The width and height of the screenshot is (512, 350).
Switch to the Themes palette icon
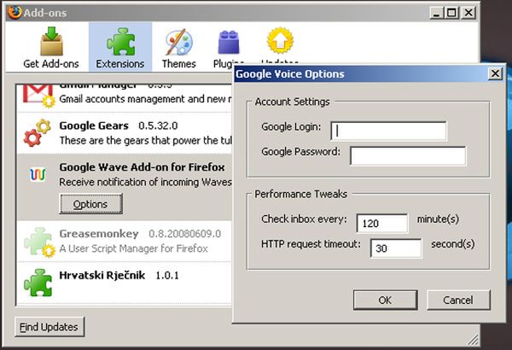[179, 42]
